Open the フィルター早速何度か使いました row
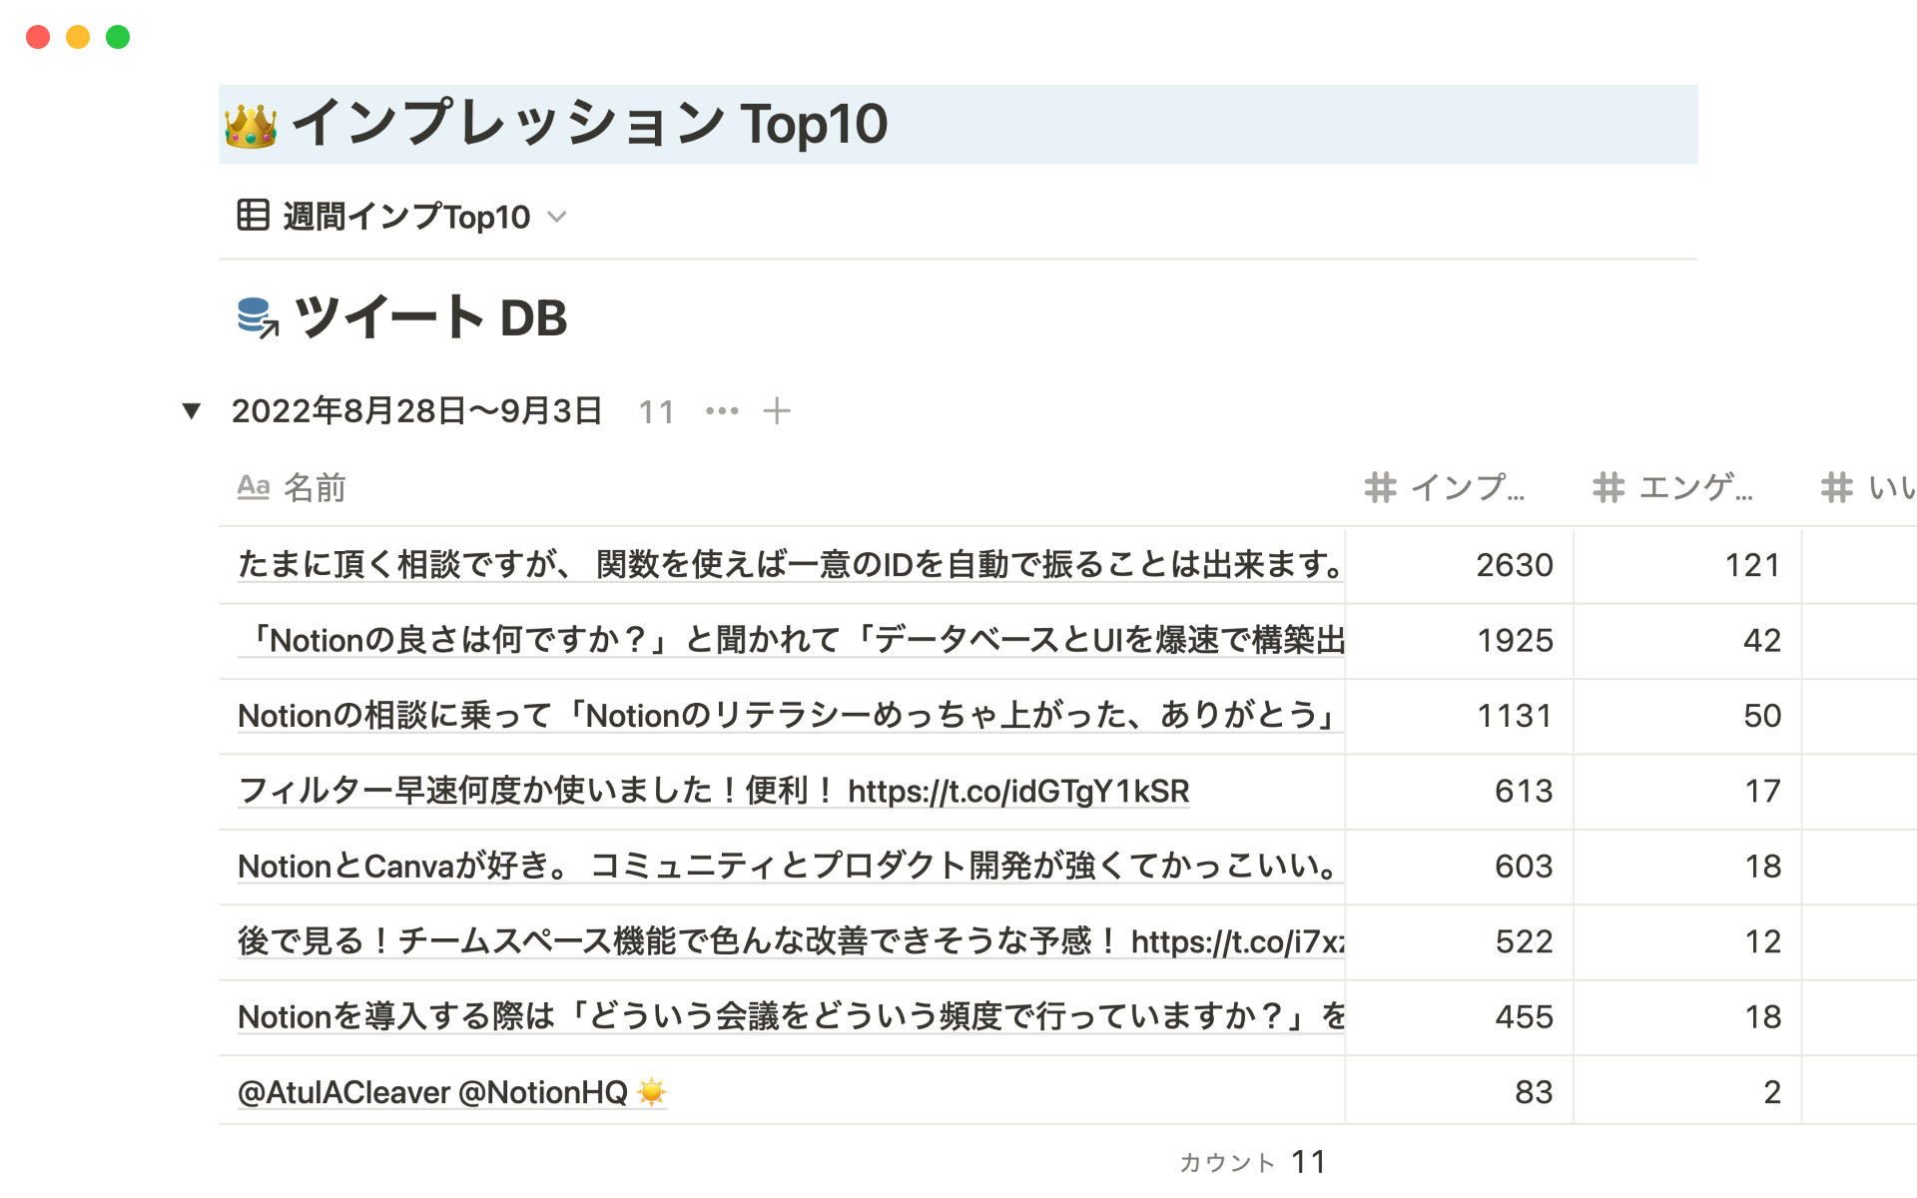This screenshot has height=1198, width=1917. tap(713, 791)
